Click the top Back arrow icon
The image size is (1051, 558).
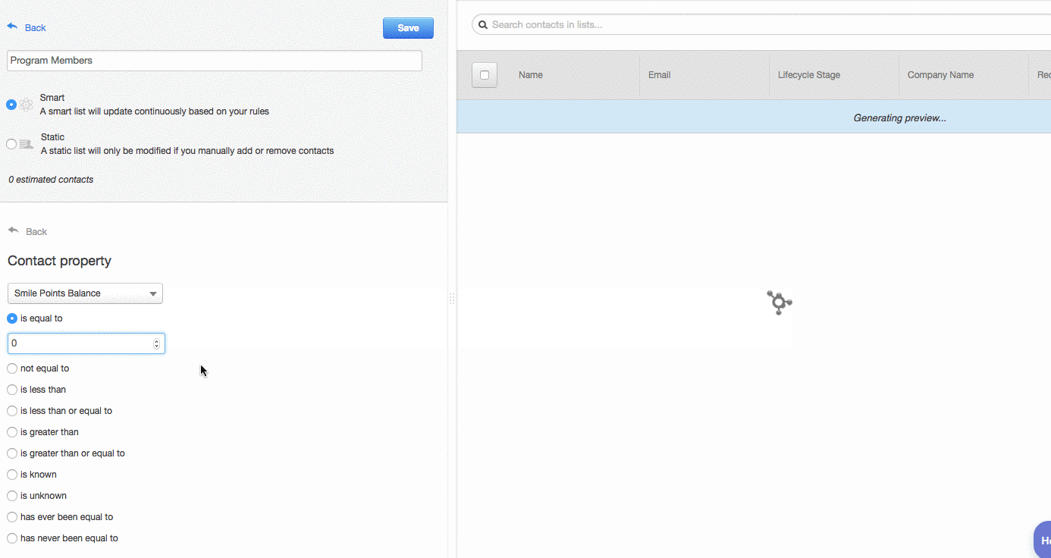12,27
